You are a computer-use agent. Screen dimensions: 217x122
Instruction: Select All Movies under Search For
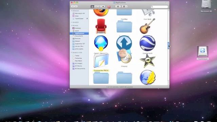point(79,66)
